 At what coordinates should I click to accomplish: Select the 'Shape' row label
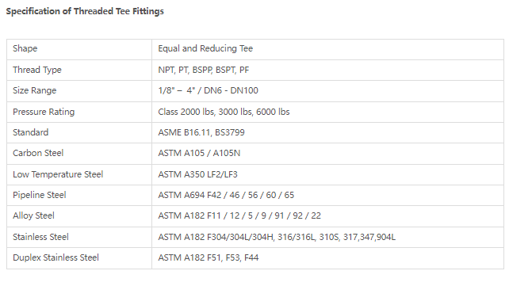point(25,48)
